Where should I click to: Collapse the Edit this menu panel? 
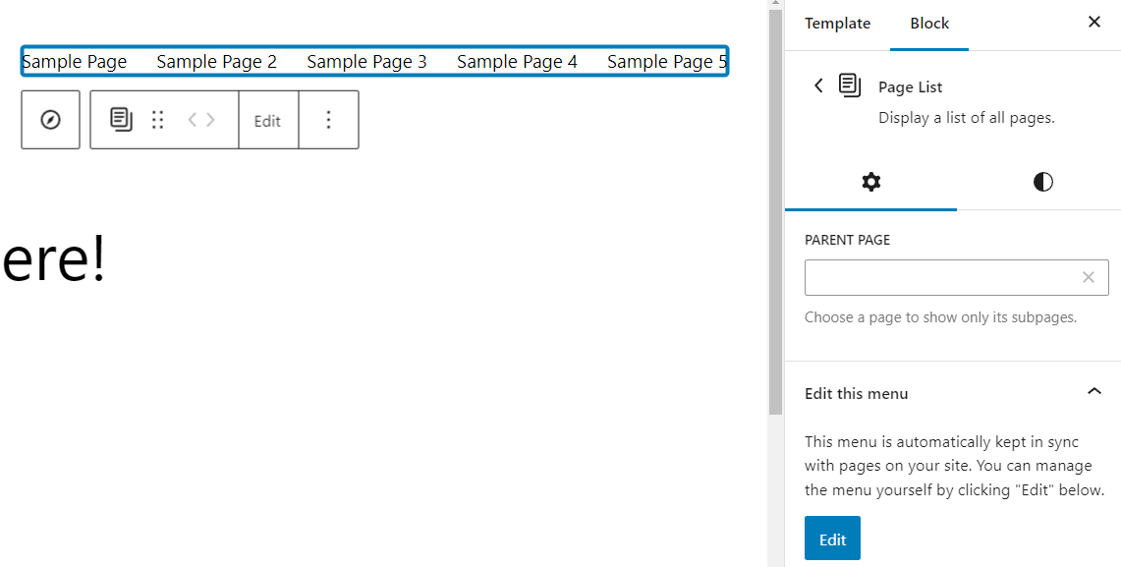pyautogui.click(x=1094, y=392)
